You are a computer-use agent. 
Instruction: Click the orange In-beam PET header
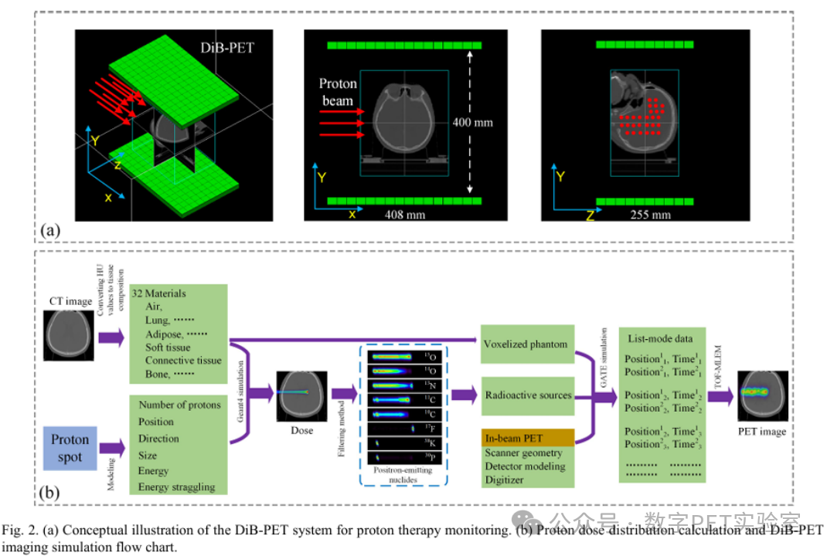tap(528, 438)
